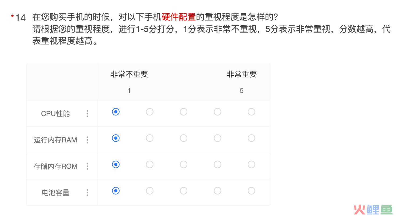The height and width of the screenshot is (216, 399).
Task: Click the selected score 1 radio for CPU性能
Action: pyautogui.click(x=116, y=112)
